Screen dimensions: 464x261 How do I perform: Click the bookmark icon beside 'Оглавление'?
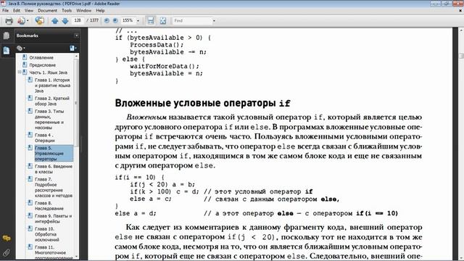pyautogui.click(x=25, y=57)
